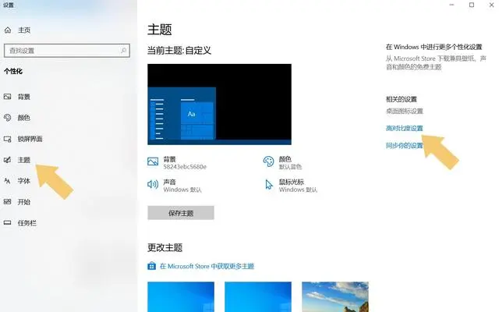Click the Lock screen (锁屏界面) icon
This screenshot has height=312, width=499.
click(x=8, y=139)
